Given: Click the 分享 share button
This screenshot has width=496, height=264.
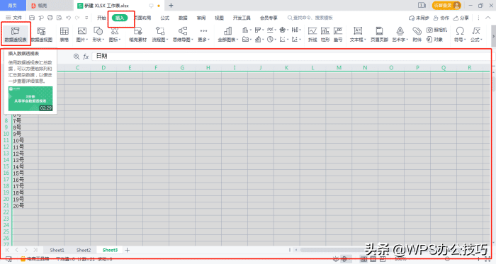Looking at the screenshot, I should pyautogui.click(x=461, y=18).
